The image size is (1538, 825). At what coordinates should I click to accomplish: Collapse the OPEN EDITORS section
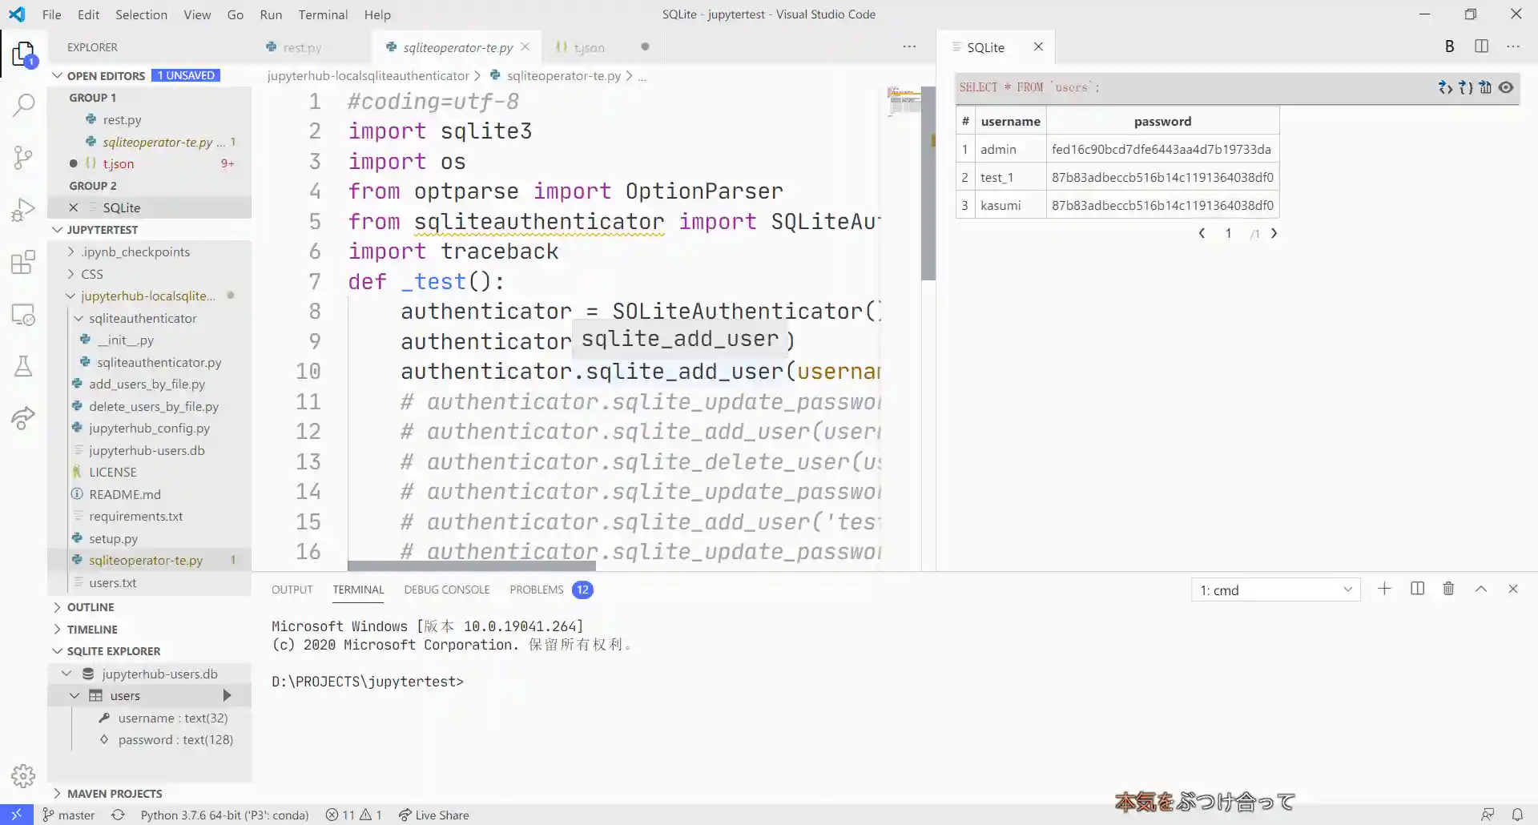[57, 75]
